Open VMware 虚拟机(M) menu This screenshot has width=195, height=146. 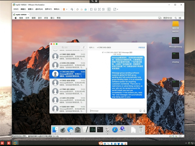[38, 9]
